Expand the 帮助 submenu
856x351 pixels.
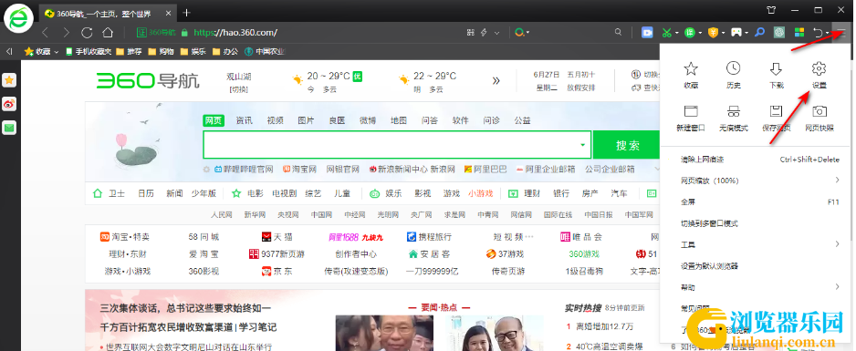tap(759, 287)
